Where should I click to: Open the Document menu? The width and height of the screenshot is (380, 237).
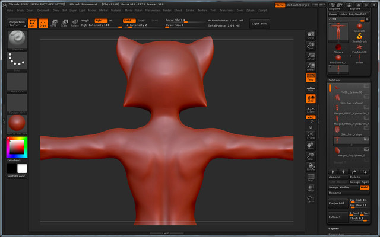click(x=44, y=10)
